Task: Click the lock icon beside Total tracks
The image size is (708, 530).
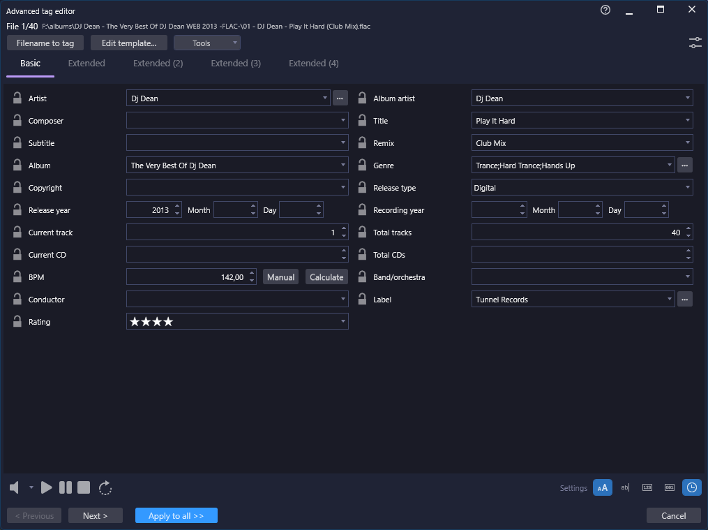Action: click(x=362, y=233)
